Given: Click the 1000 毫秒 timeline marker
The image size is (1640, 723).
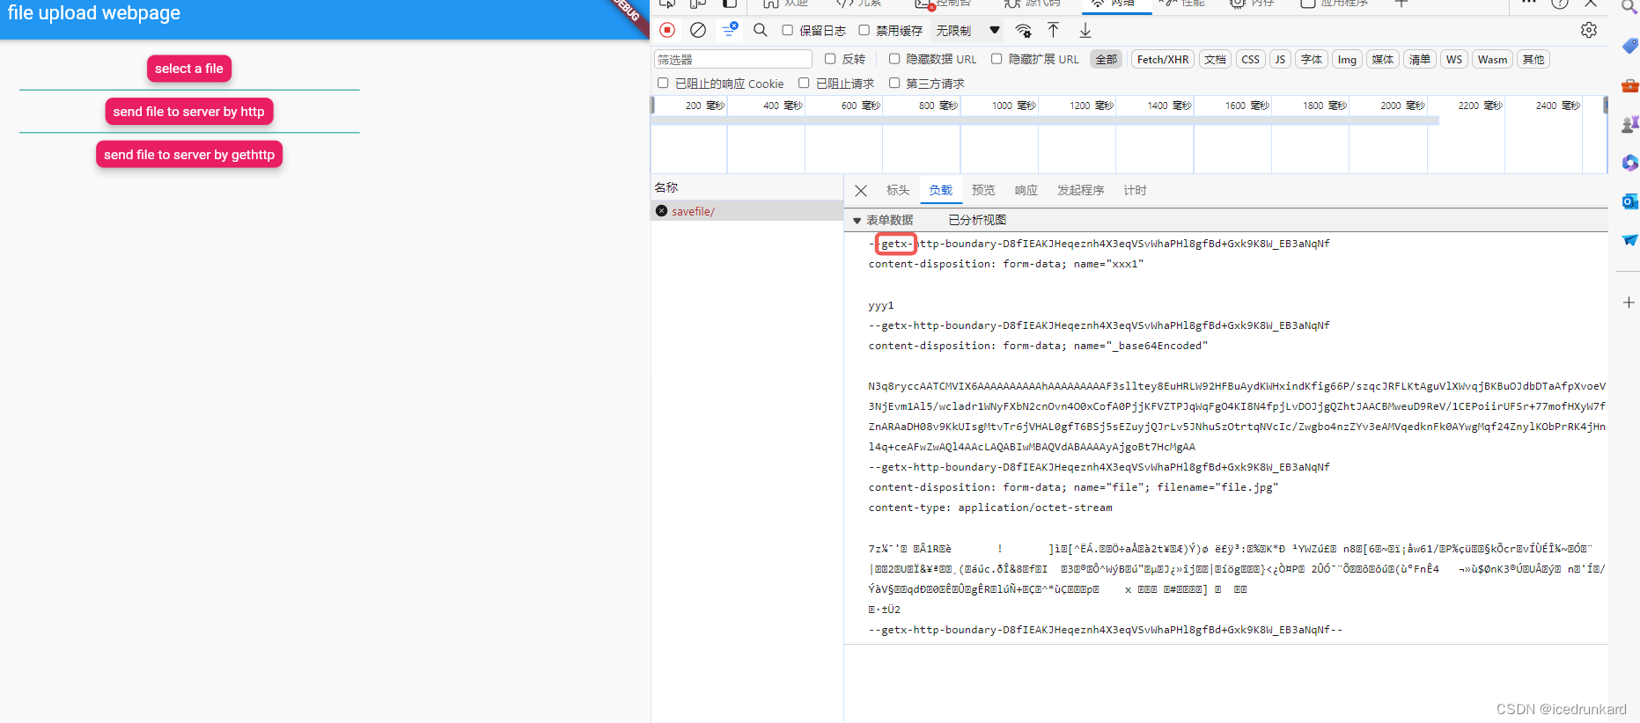Looking at the screenshot, I should click(1013, 106).
